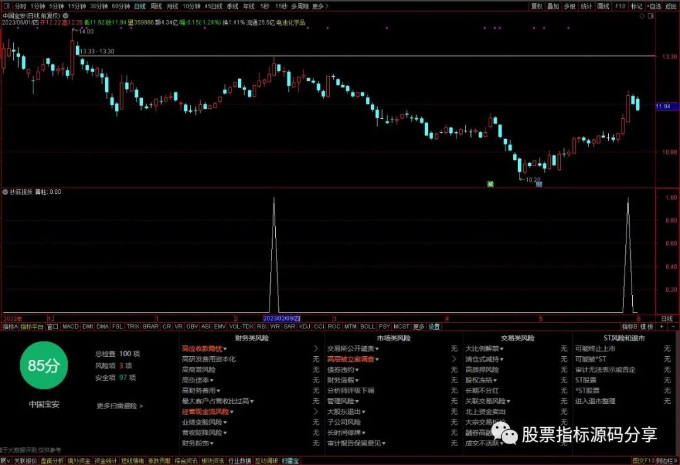Click the round dropdown icon after 中国宝安(日线 前复权)

tap(65, 16)
